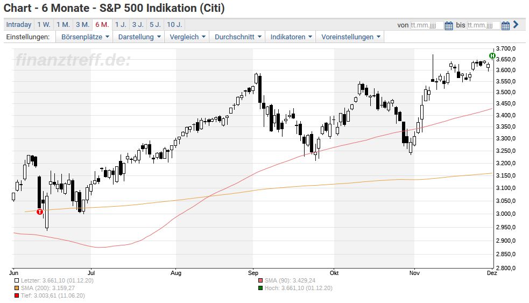529x303 pixels.
Task: Click the white Letzter legend swatch
Action: click(17, 281)
